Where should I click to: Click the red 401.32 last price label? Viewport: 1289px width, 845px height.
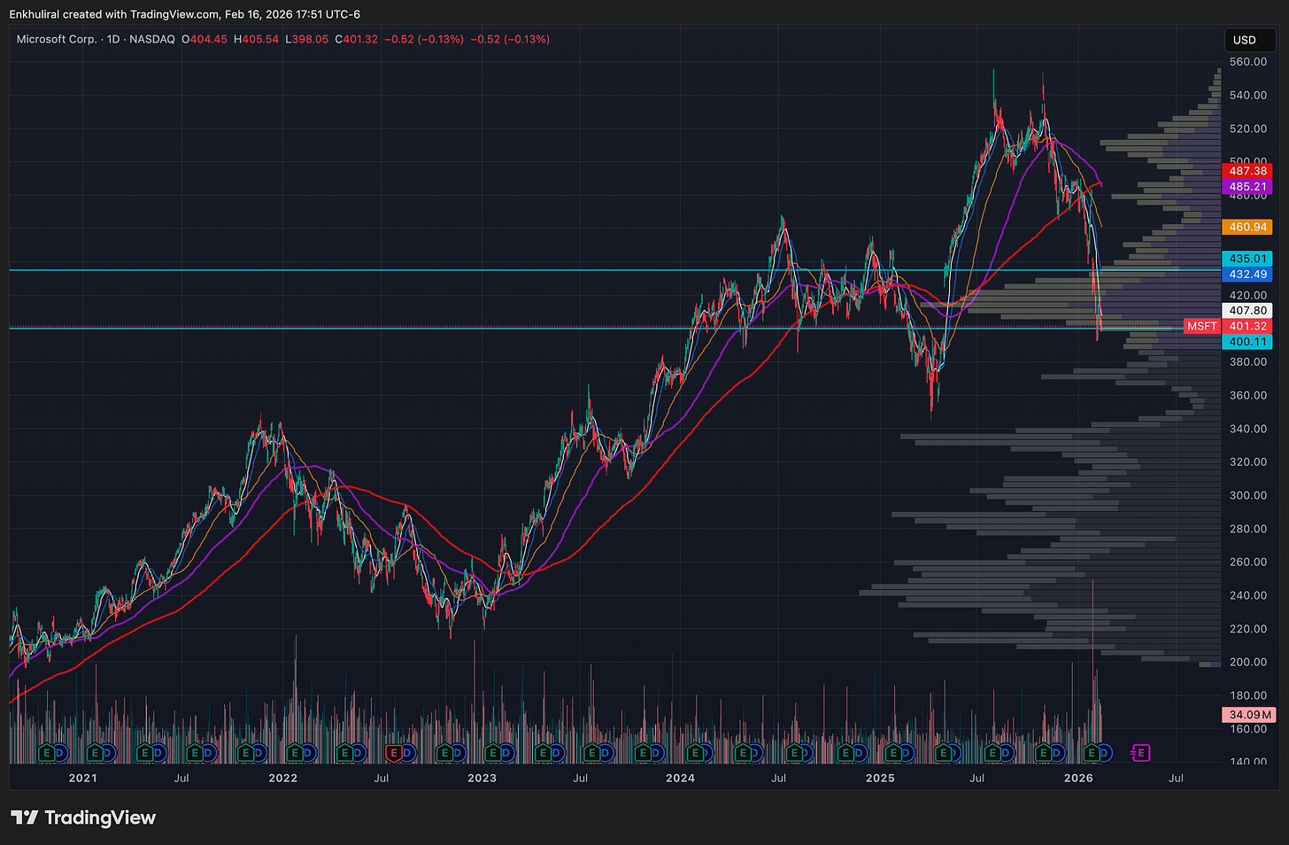point(1247,326)
